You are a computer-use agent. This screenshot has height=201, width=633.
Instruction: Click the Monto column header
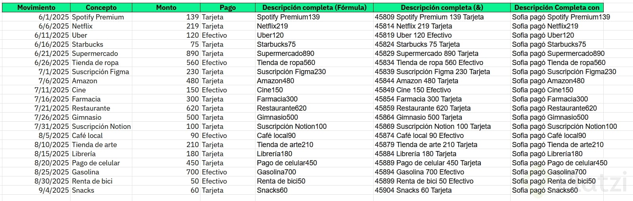tap(166, 8)
